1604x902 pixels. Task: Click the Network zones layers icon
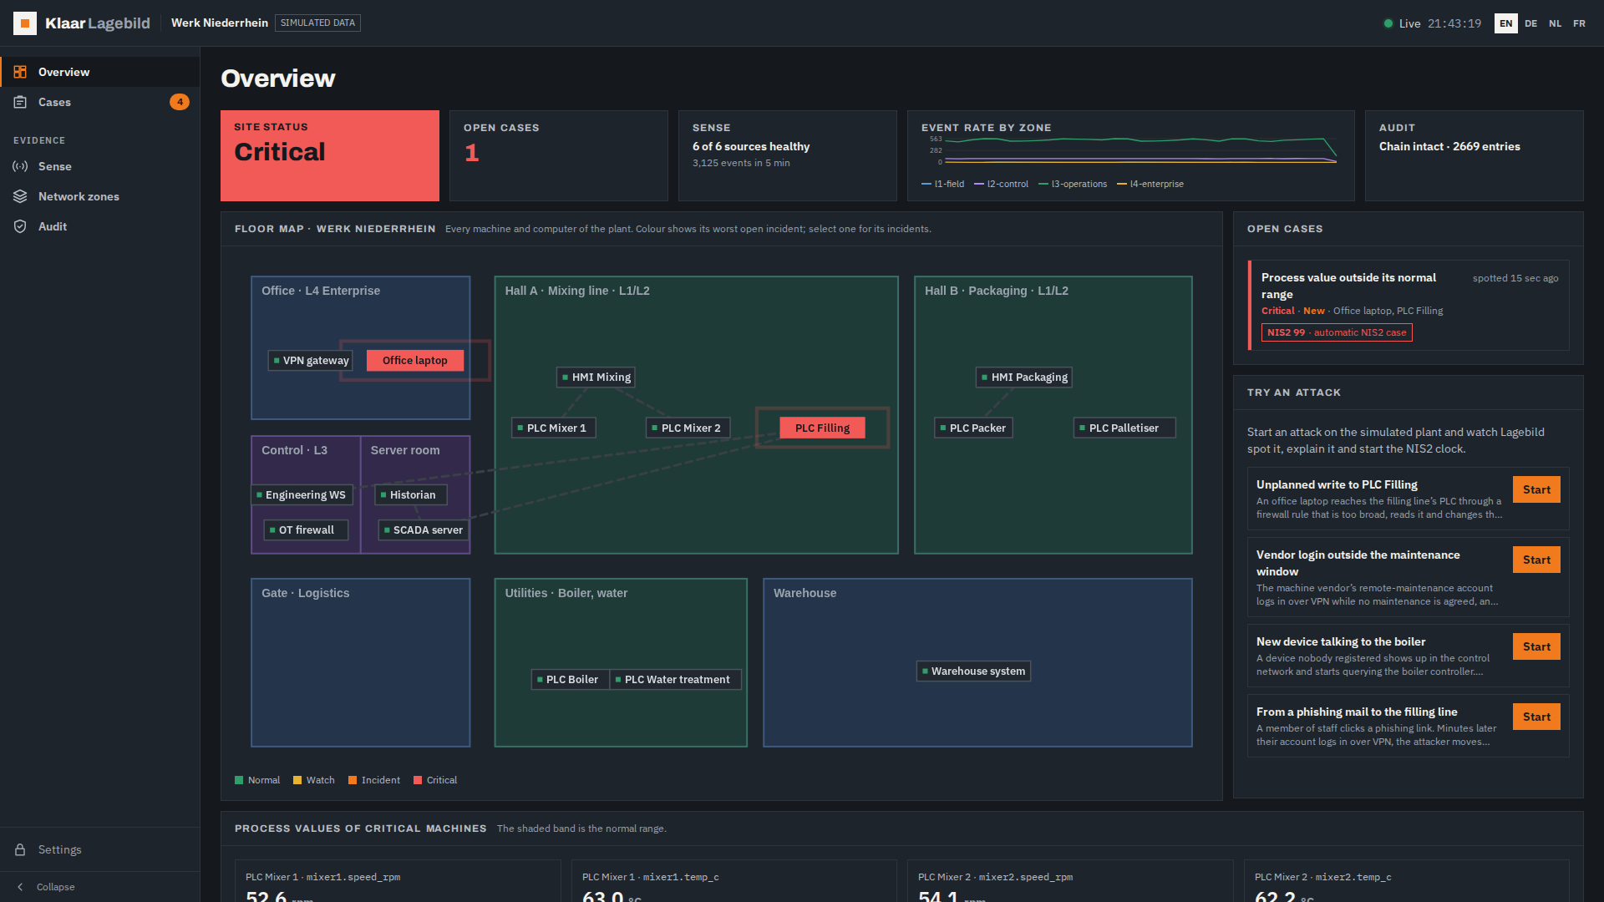point(20,196)
